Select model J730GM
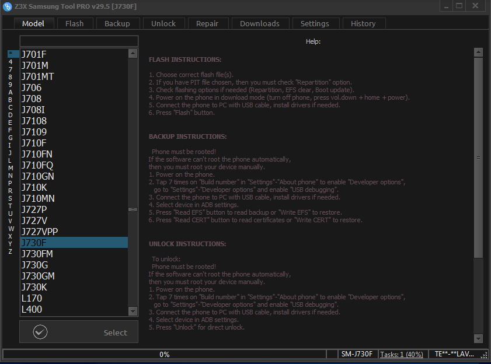Viewport: 491px width, 364px height. [x=74, y=276]
